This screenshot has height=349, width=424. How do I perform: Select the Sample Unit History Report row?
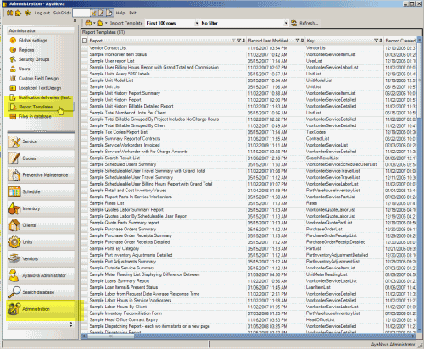pos(248,100)
